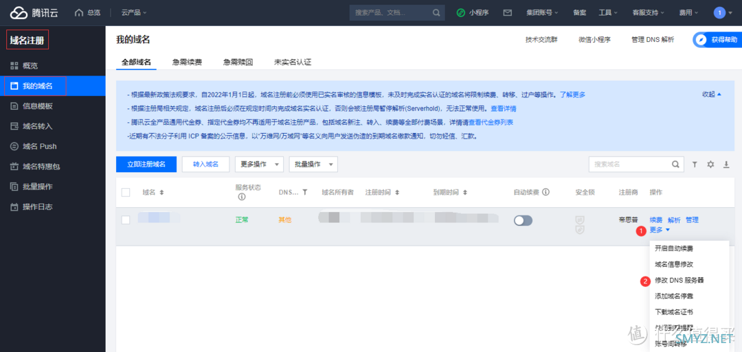Click the 搜索域名 search magnifier icon

[675, 165]
